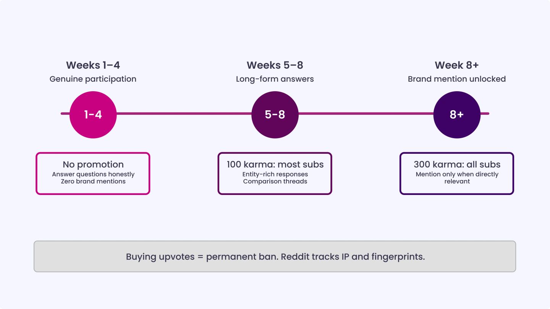Click timeline line between 5-8 and 8+

click(366, 114)
